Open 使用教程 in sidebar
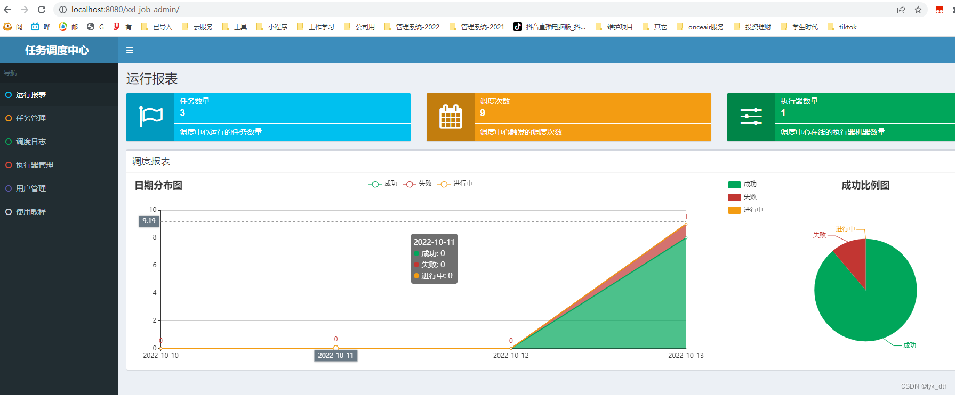 (x=59, y=212)
